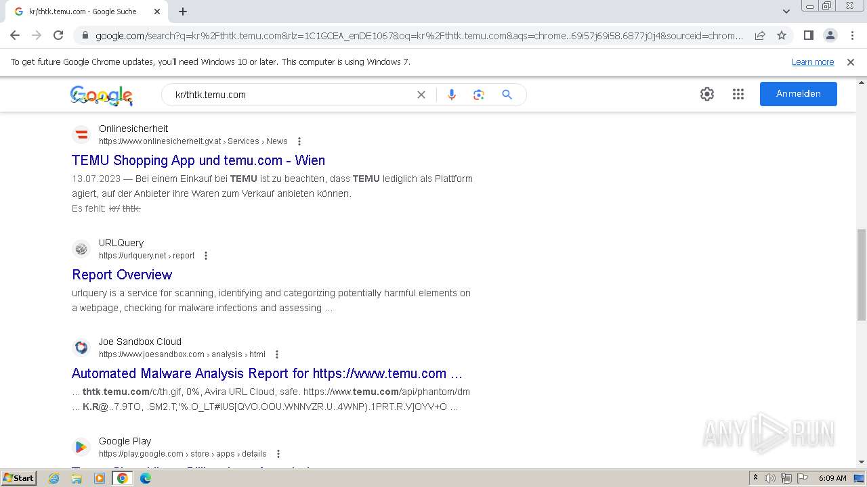The image size is (867, 487).
Task: Click inside the Google search box
Action: pos(291,95)
